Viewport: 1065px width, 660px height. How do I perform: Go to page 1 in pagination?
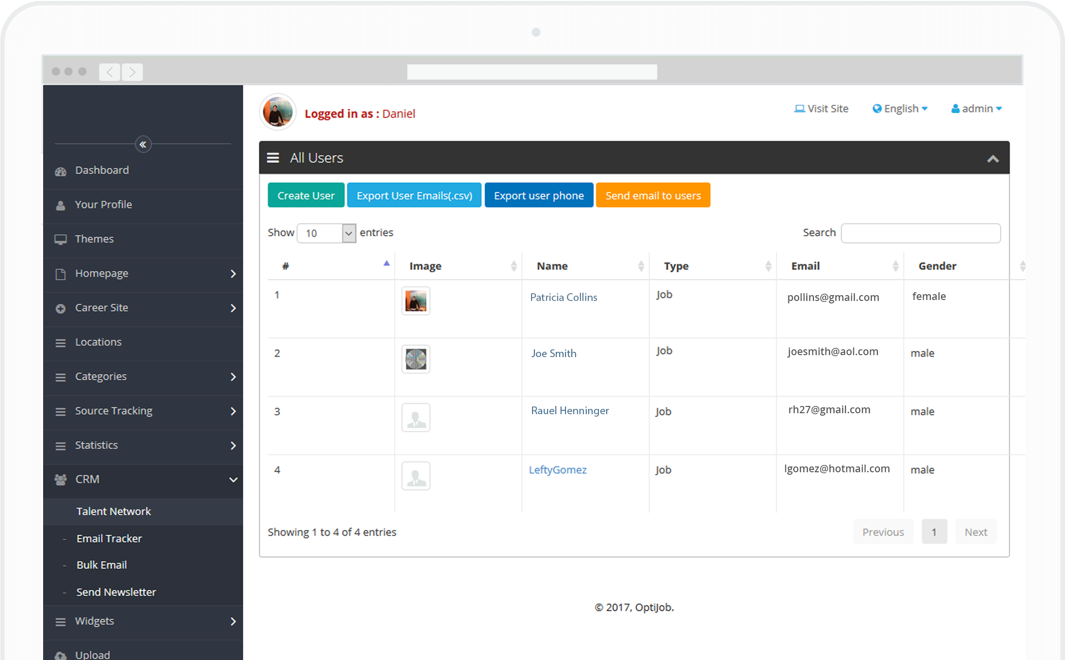tap(934, 532)
